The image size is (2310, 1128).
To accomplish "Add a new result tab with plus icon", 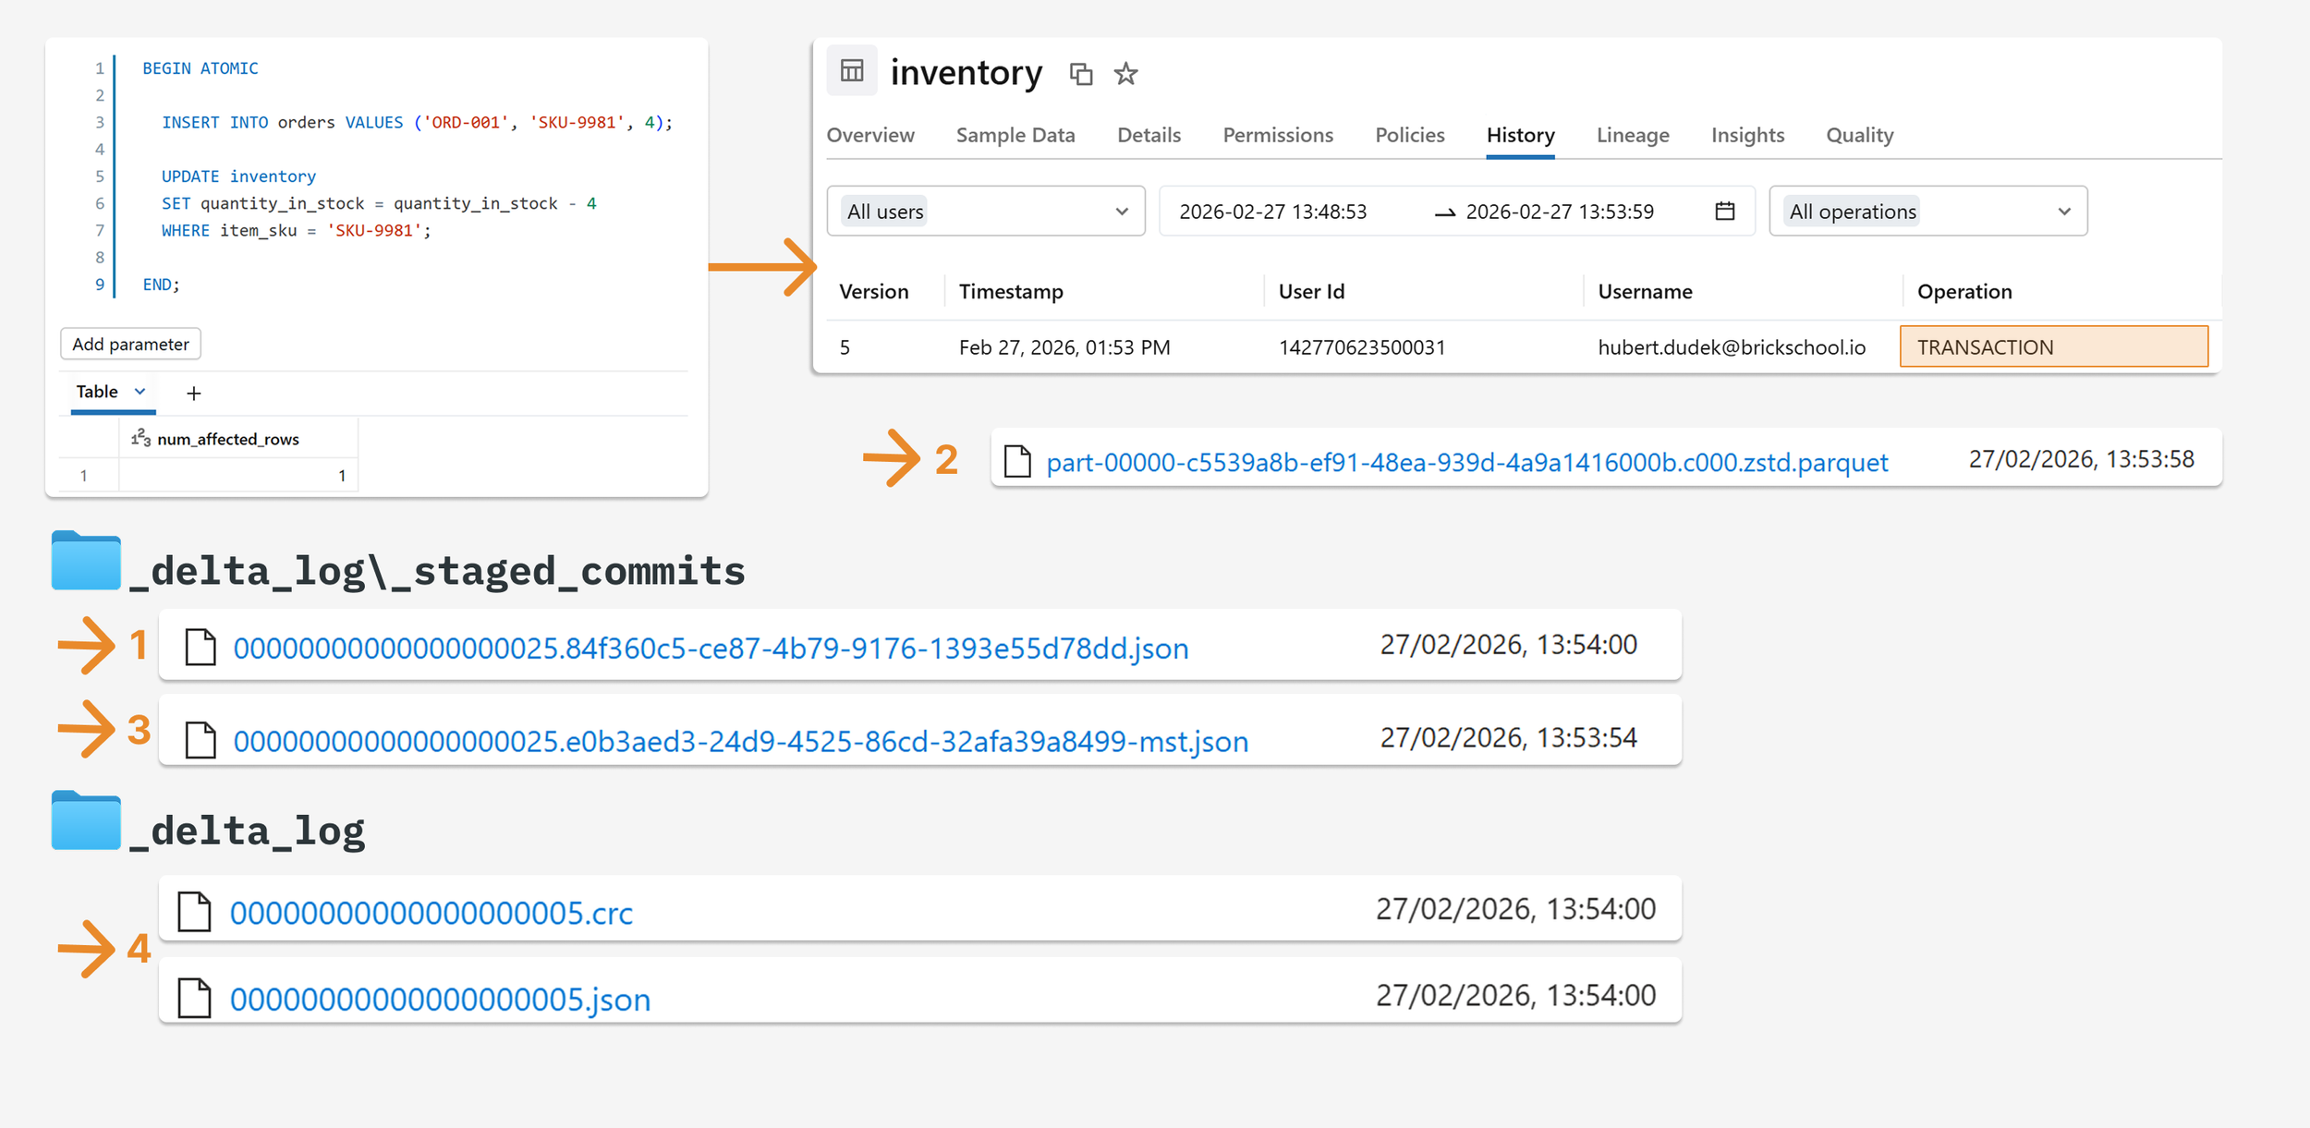I will tap(193, 394).
